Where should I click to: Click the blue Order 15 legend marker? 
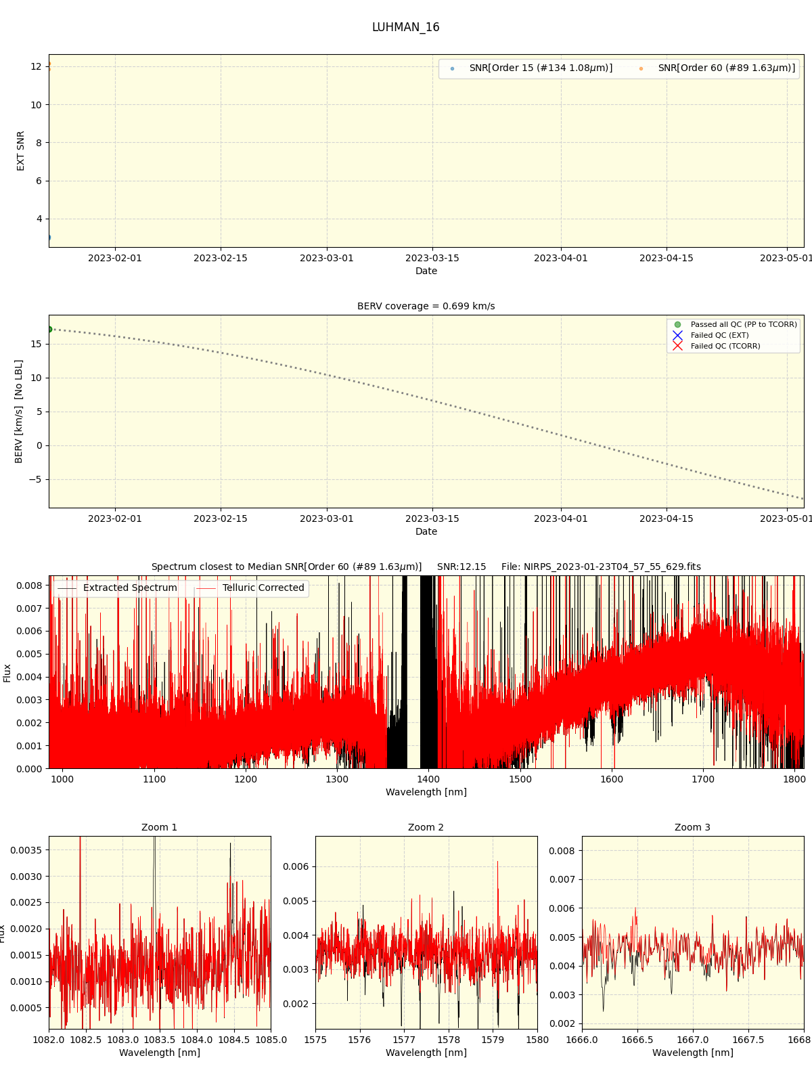pos(452,68)
